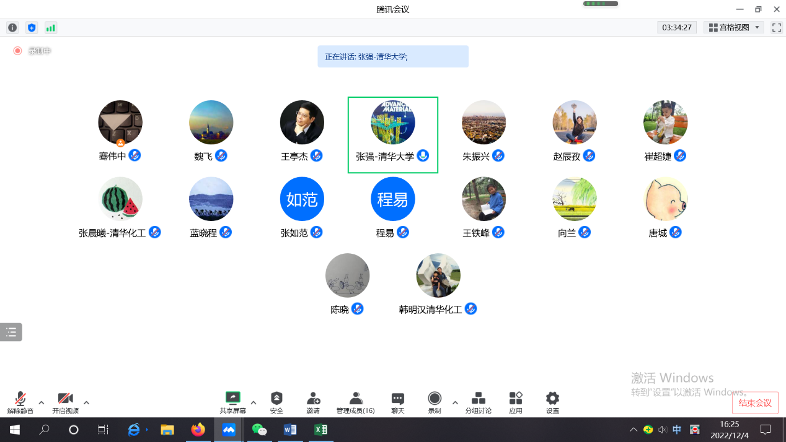Open meeting Settings (设置)
This screenshot has width=786, height=442.
[552, 402]
